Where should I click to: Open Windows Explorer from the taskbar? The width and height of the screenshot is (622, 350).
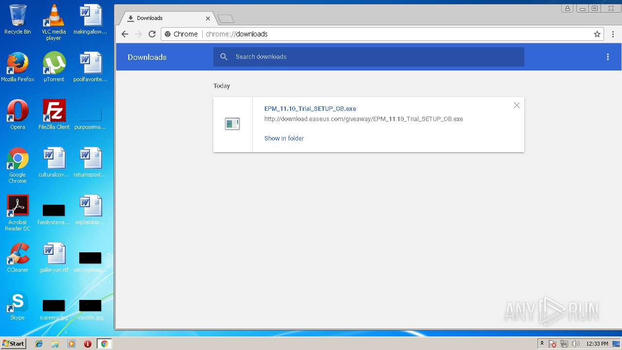(x=55, y=344)
